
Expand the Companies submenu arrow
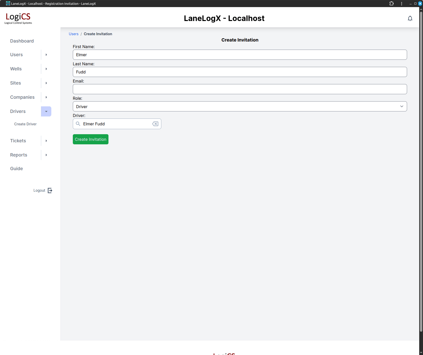[x=46, y=97]
